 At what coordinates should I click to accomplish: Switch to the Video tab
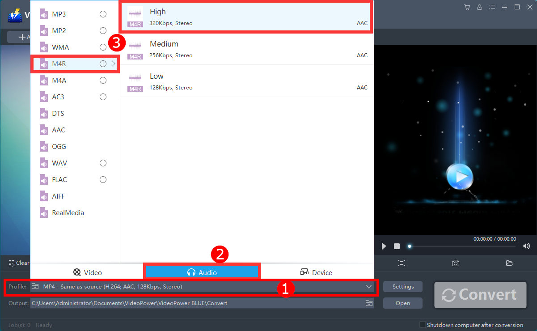(88, 272)
